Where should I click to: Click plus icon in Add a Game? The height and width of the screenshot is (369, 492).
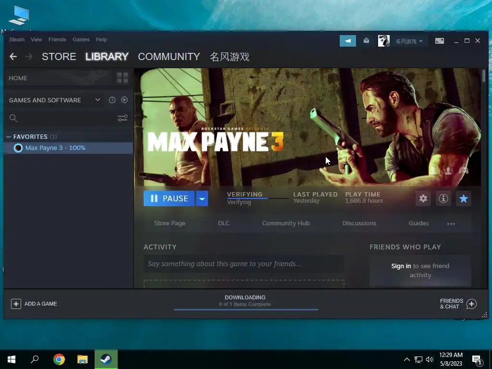click(x=16, y=304)
